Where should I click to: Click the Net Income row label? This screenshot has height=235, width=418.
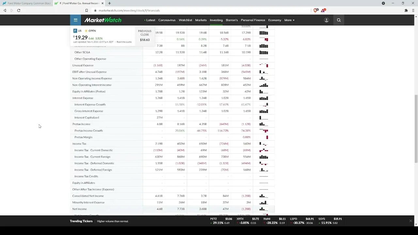pos(79,209)
